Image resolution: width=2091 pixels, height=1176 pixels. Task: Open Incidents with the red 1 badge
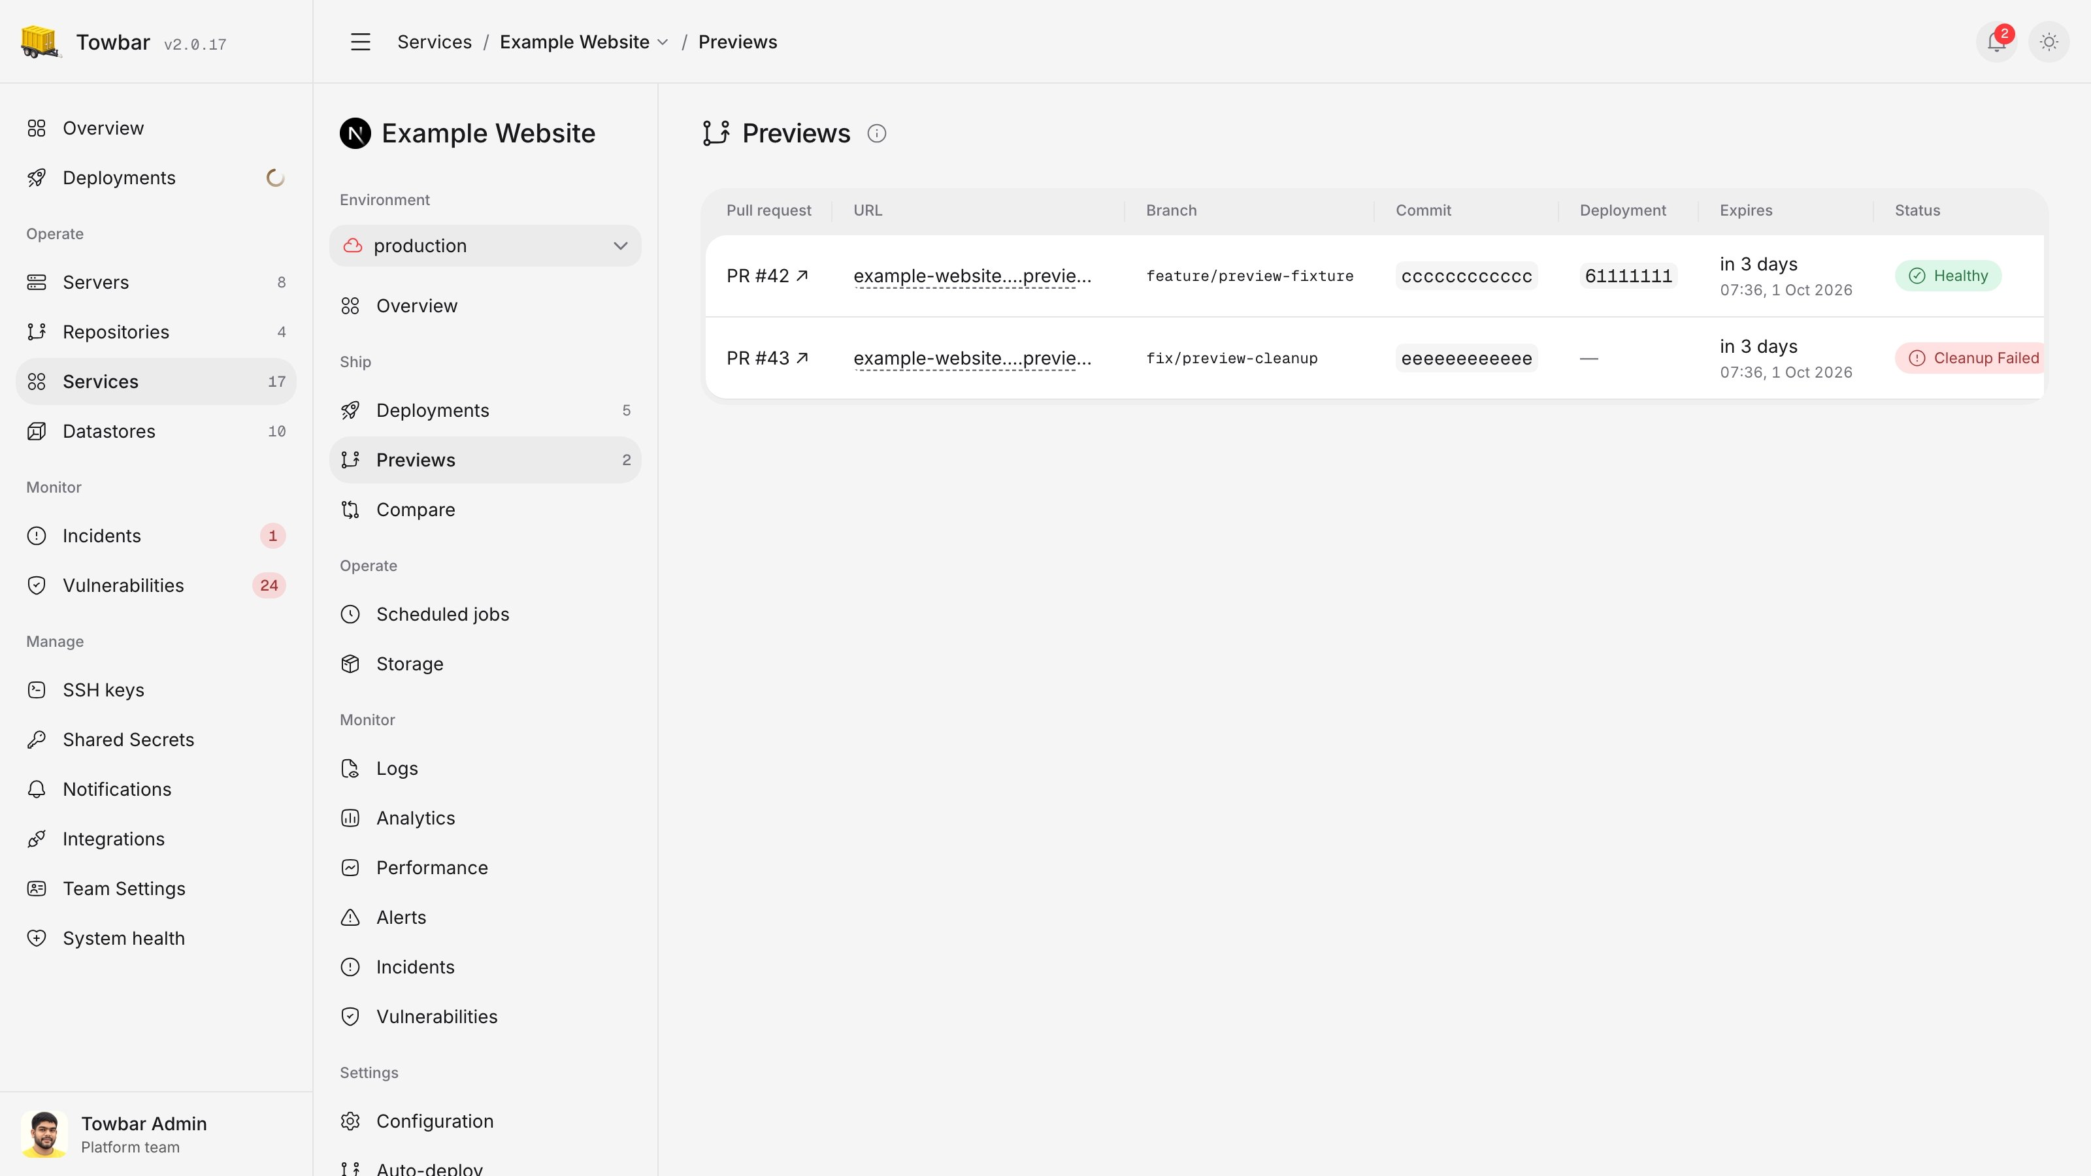tap(156, 536)
